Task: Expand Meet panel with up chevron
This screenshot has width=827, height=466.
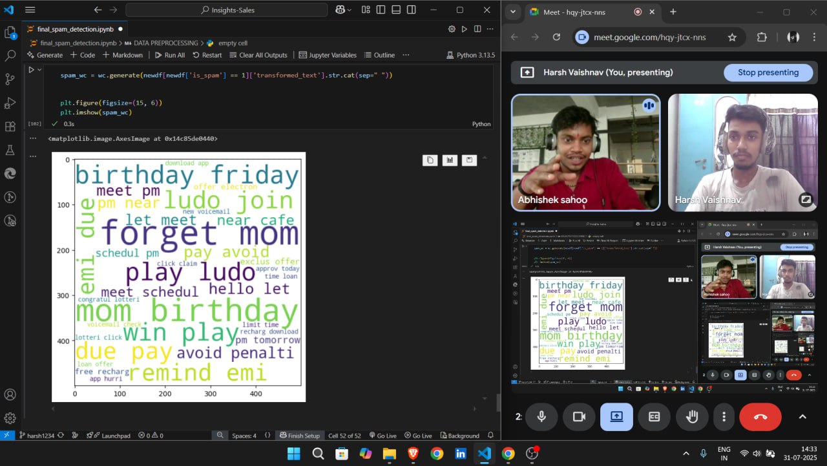Action: (x=802, y=417)
